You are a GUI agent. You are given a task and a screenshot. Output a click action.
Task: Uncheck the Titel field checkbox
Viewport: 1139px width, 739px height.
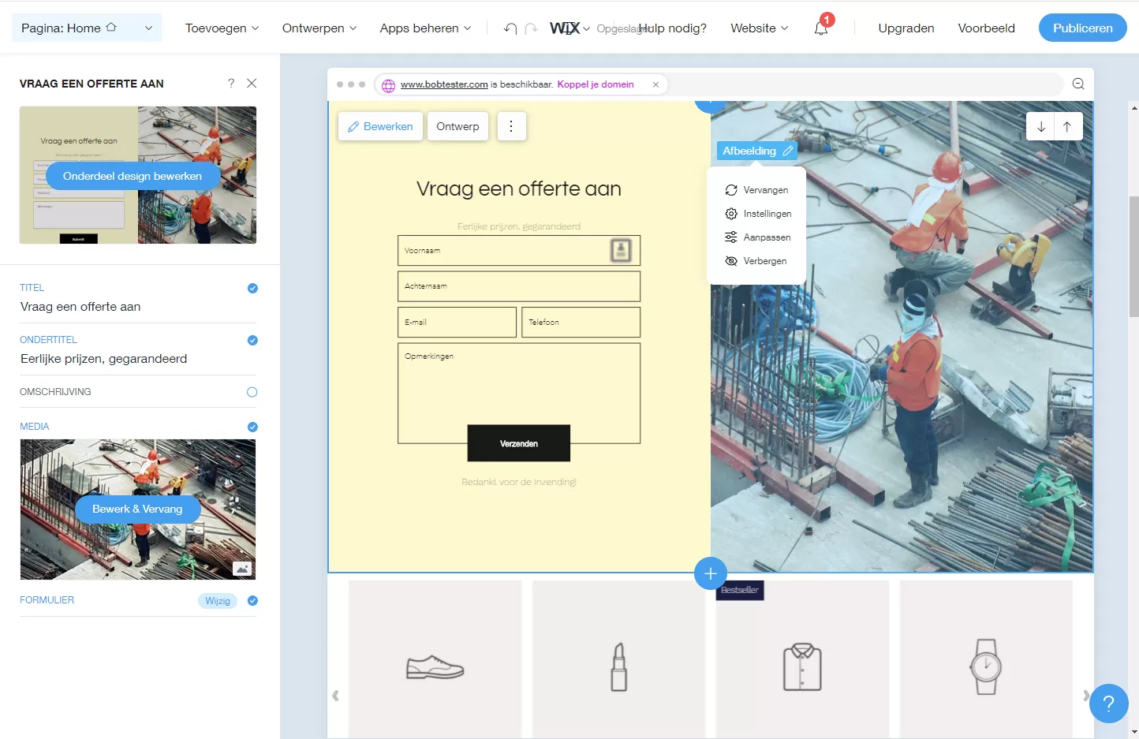(x=252, y=288)
